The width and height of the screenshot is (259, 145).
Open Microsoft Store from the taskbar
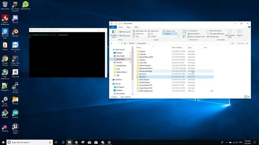point(96,142)
